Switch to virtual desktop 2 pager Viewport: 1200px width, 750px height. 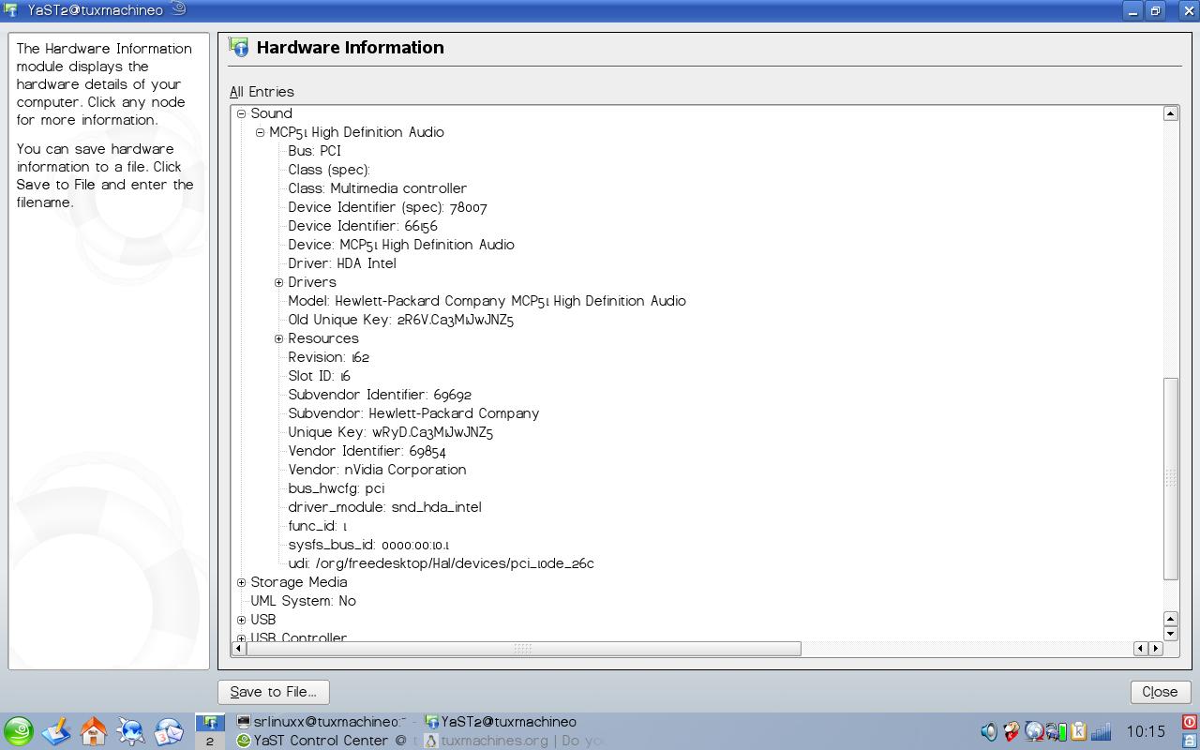click(x=210, y=741)
